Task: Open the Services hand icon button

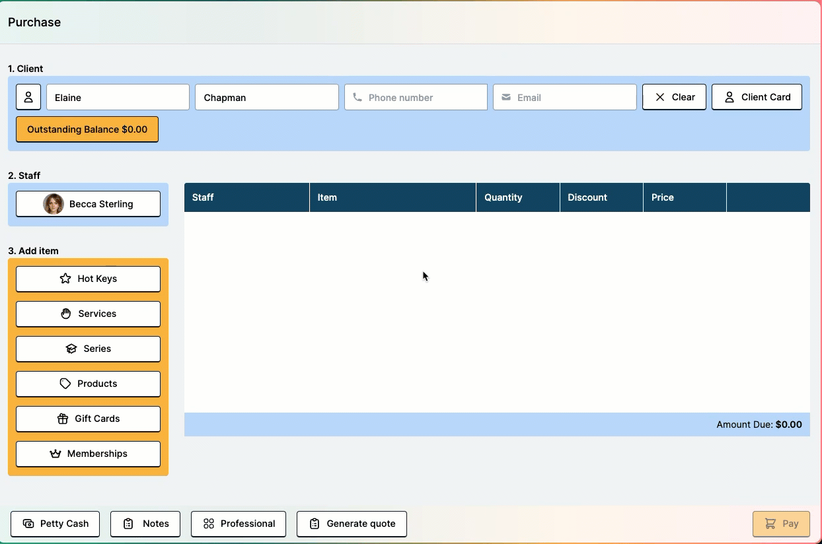Action: [x=88, y=314]
